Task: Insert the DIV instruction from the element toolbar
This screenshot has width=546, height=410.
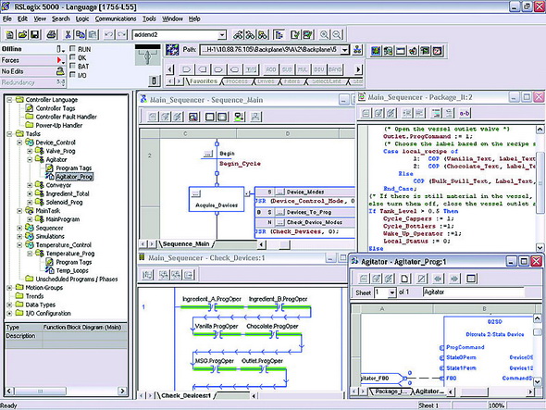Action: (x=318, y=69)
